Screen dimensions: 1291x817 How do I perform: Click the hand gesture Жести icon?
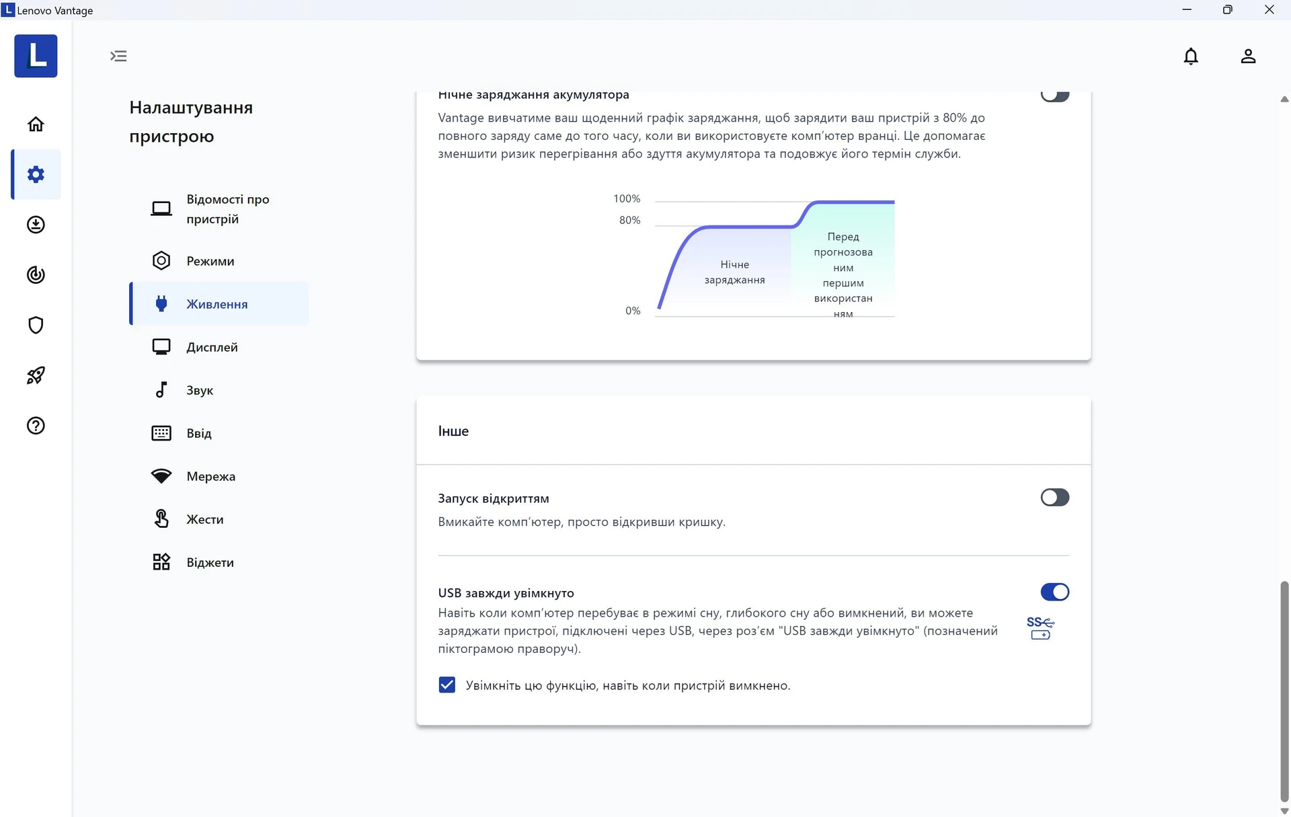[161, 519]
